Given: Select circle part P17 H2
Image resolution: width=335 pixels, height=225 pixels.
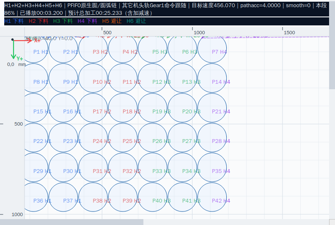Looking at the screenshot, I should pyautogui.click(x=93, y=108).
